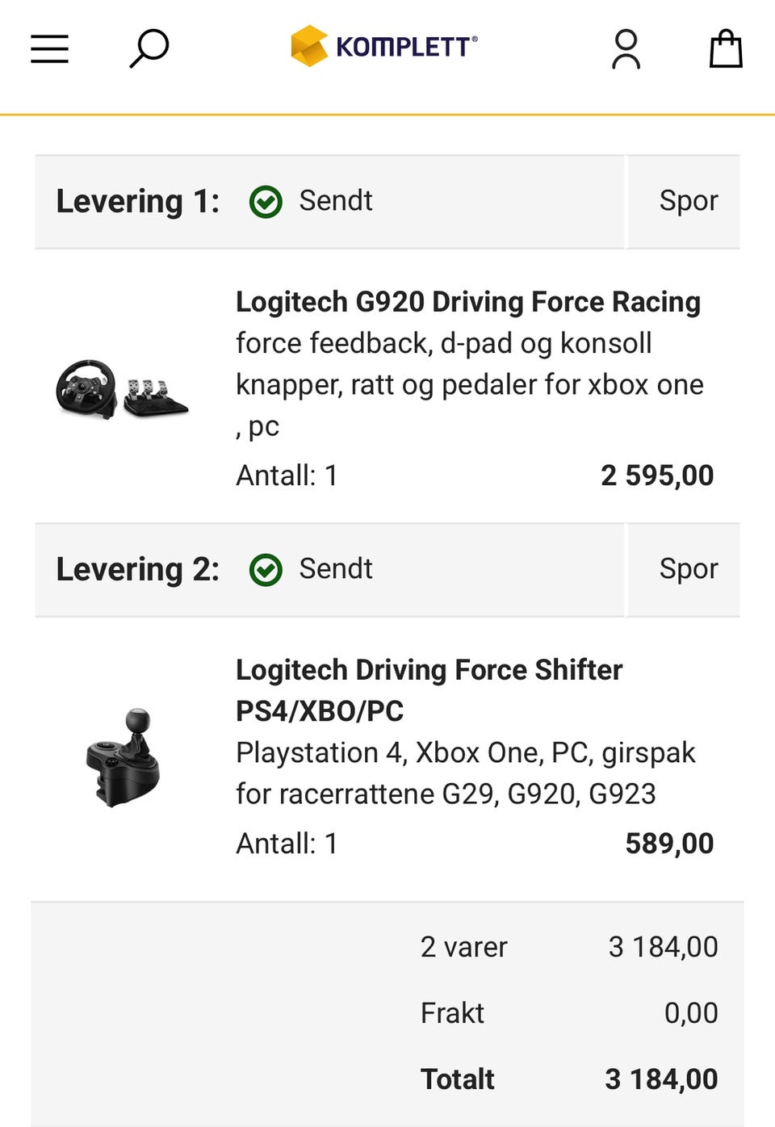The image size is (775, 1127).
Task: Select the Levering 2 header label
Action: (x=137, y=570)
